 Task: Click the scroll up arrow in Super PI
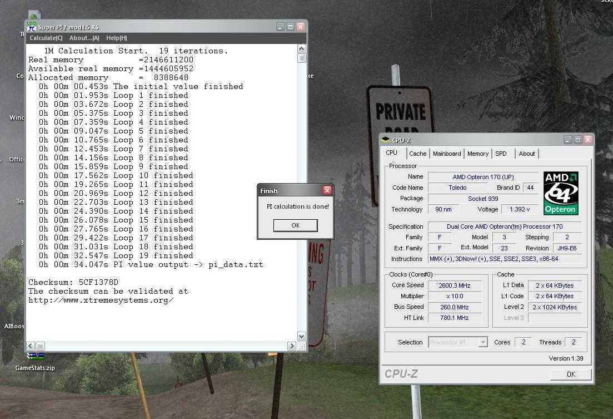(301, 48)
